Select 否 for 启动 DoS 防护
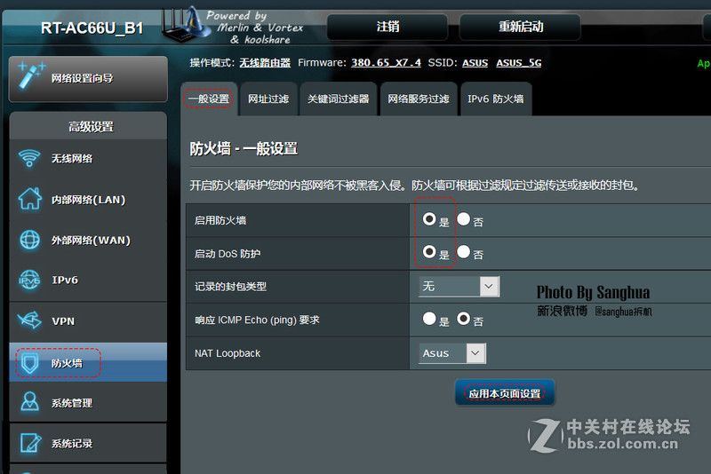 click(463, 252)
